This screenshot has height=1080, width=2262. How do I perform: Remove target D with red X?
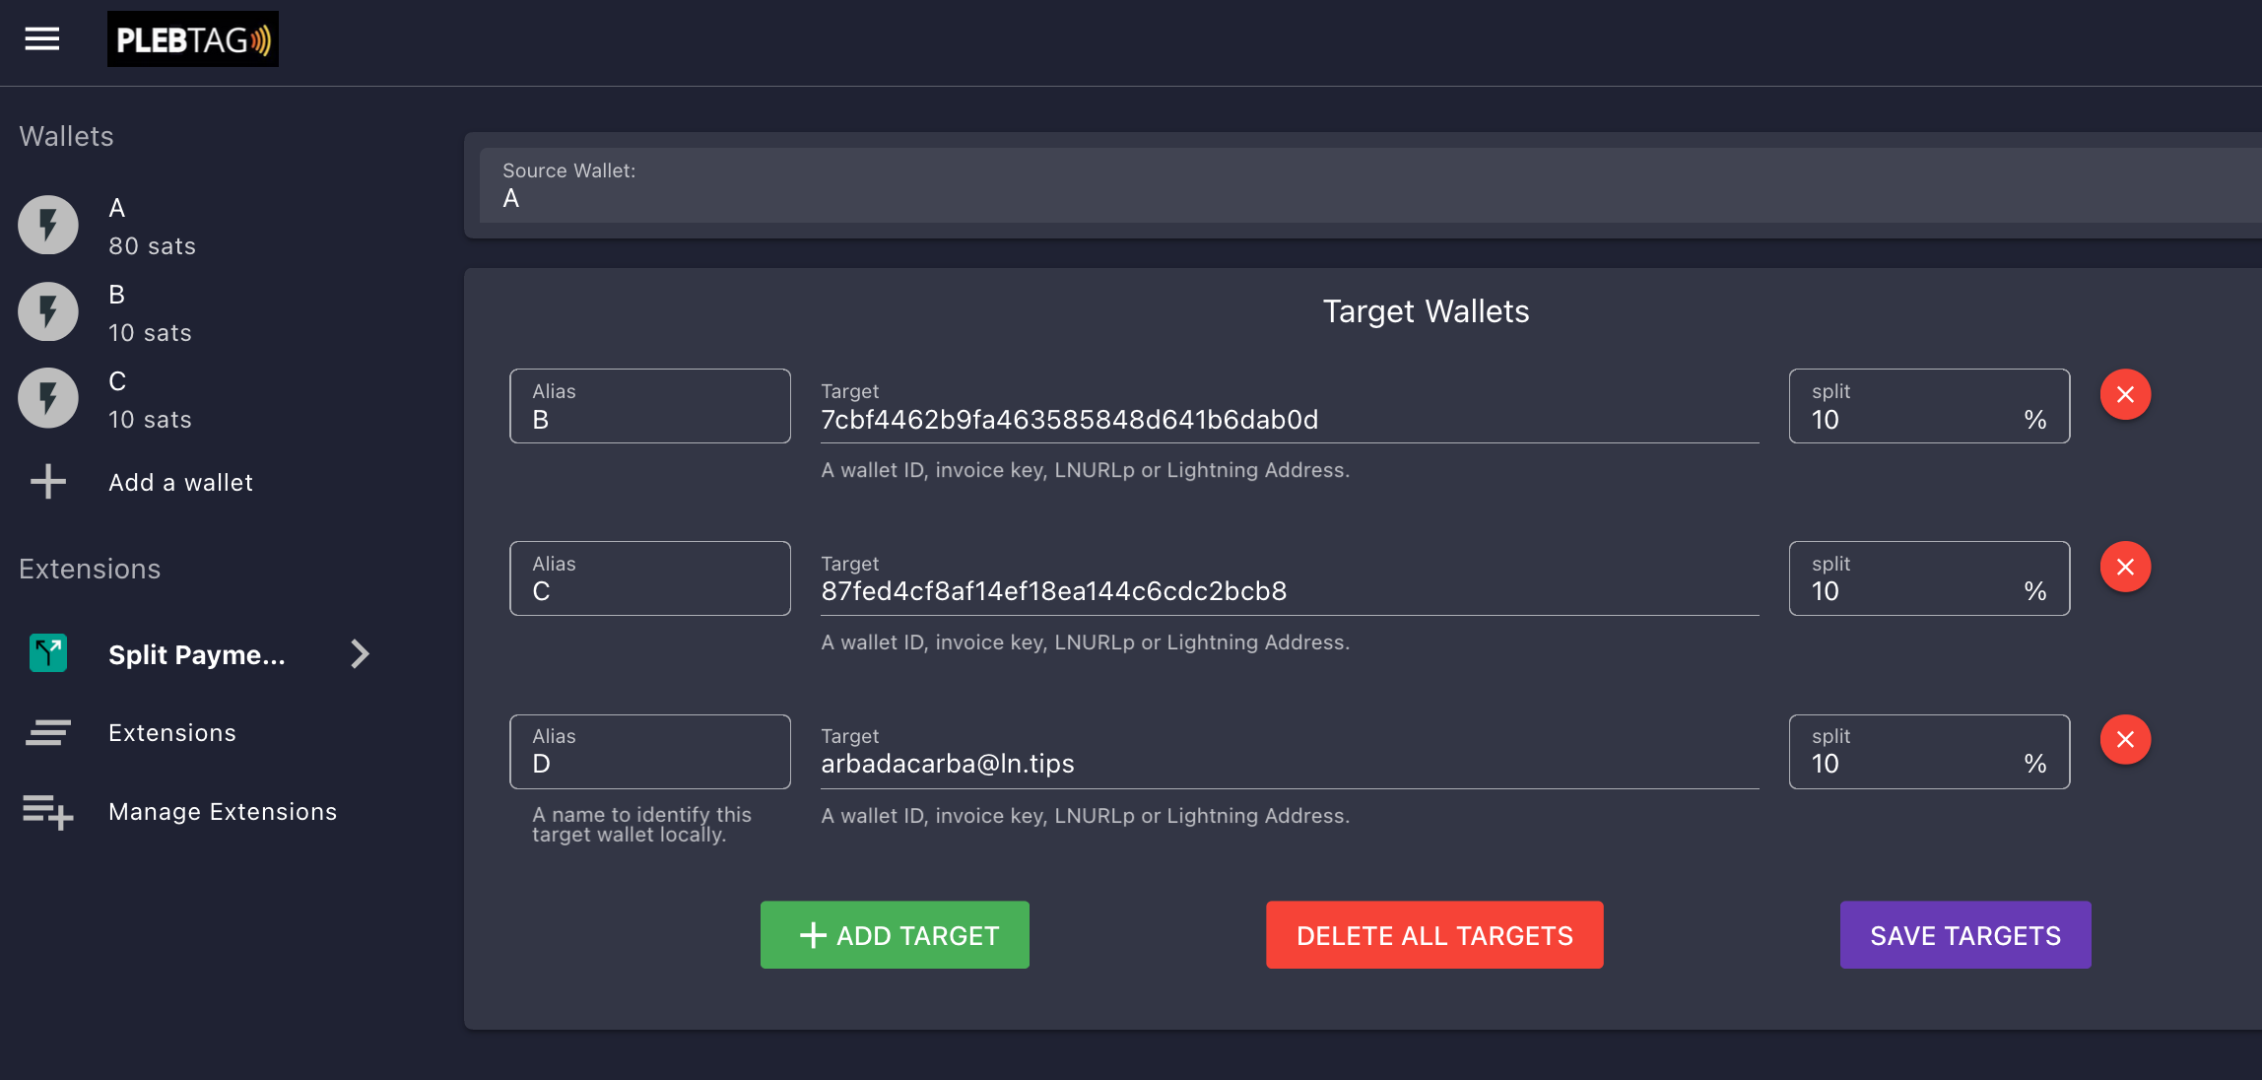tap(2125, 740)
